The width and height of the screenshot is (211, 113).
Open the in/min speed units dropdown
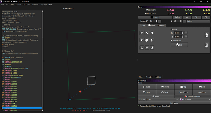tap(198, 21)
